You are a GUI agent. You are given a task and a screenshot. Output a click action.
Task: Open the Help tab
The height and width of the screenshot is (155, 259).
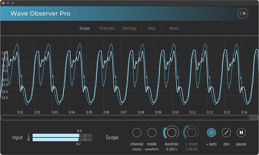coord(152,28)
